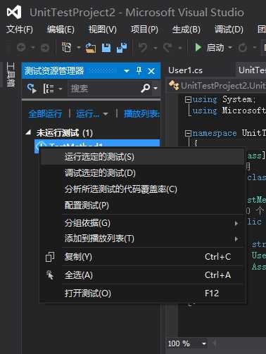Open the 工具箱 side tab
Image resolution: width=266 pixels, height=354 pixels.
pyautogui.click(x=11, y=75)
